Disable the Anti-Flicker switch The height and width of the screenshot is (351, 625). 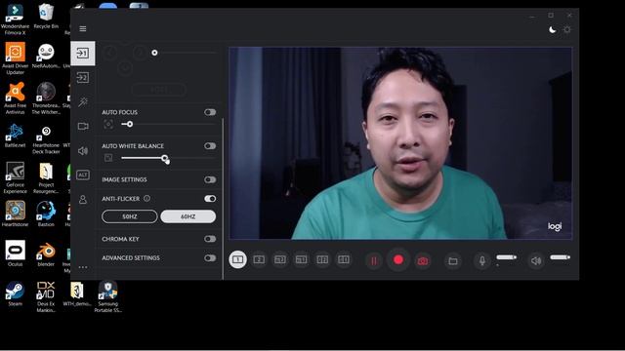pyautogui.click(x=210, y=199)
